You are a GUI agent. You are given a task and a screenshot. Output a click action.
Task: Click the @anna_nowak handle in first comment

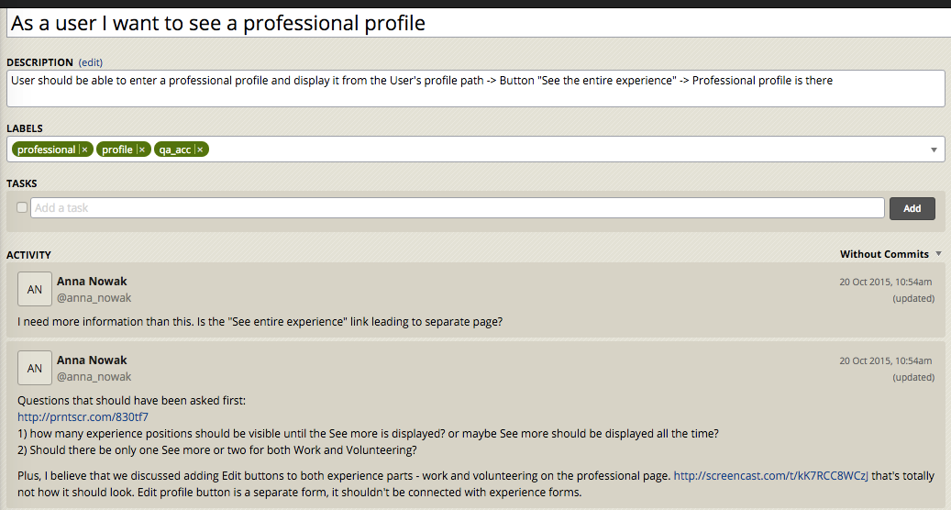pos(94,298)
